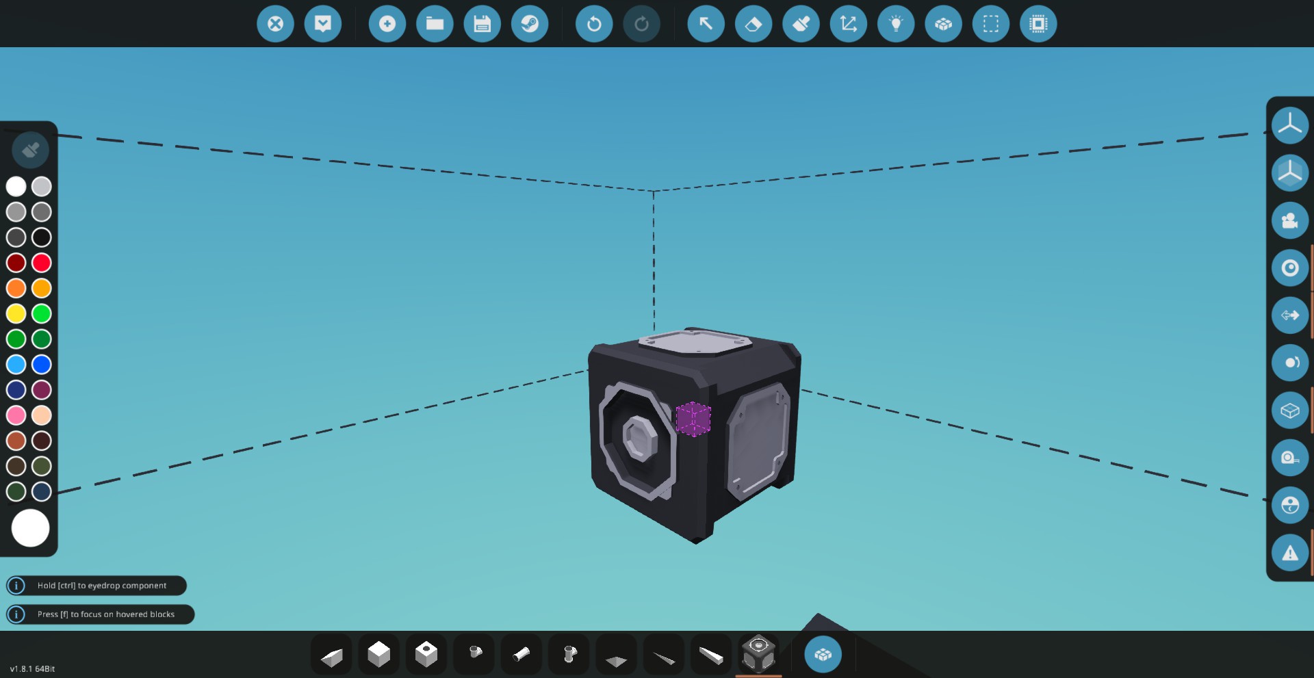The height and width of the screenshot is (678, 1314).
Task: Click the stacked cubes icon in top toolbar
Action: tap(943, 24)
